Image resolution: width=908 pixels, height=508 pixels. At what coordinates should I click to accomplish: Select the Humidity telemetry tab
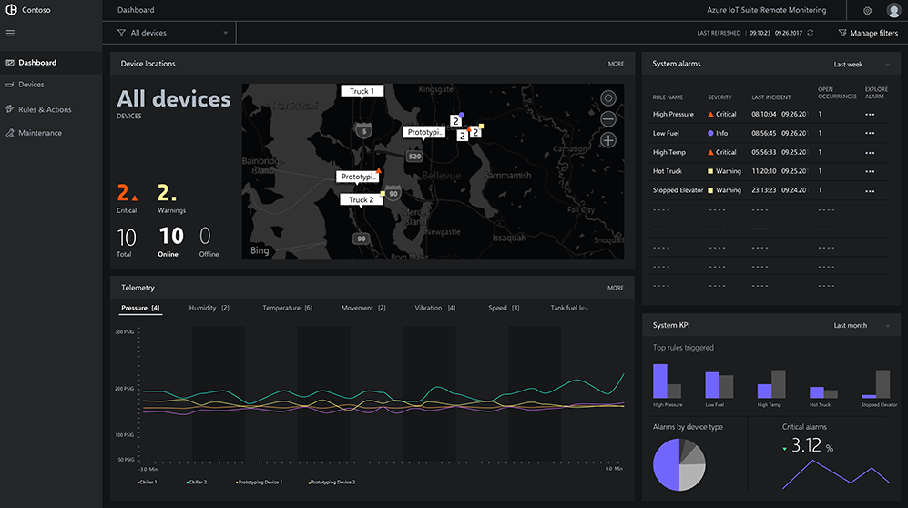tap(209, 308)
